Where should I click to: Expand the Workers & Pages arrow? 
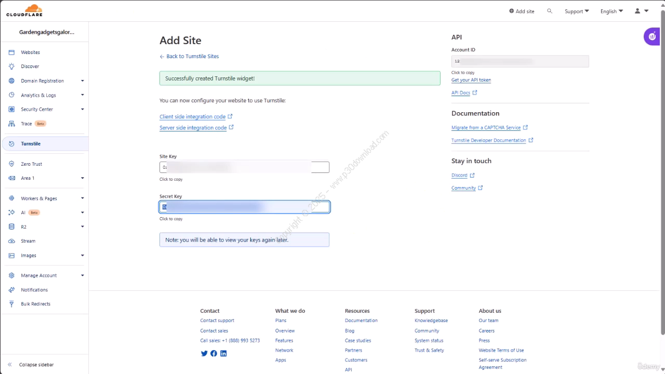(x=82, y=198)
